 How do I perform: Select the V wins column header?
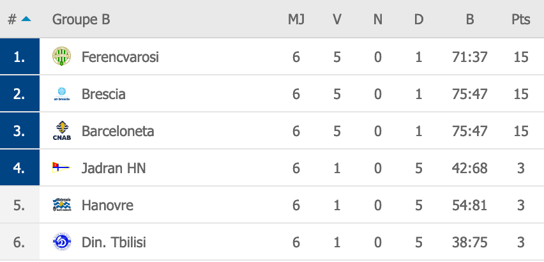337,19
